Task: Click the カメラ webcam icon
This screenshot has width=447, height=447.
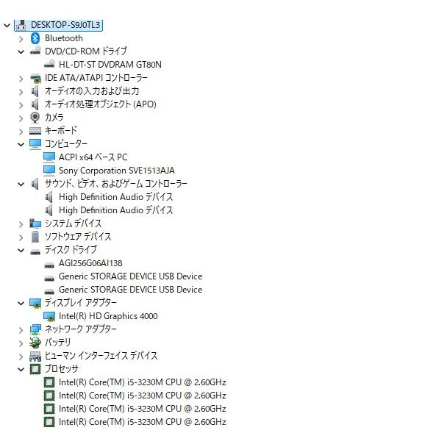Action: (x=35, y=118)
